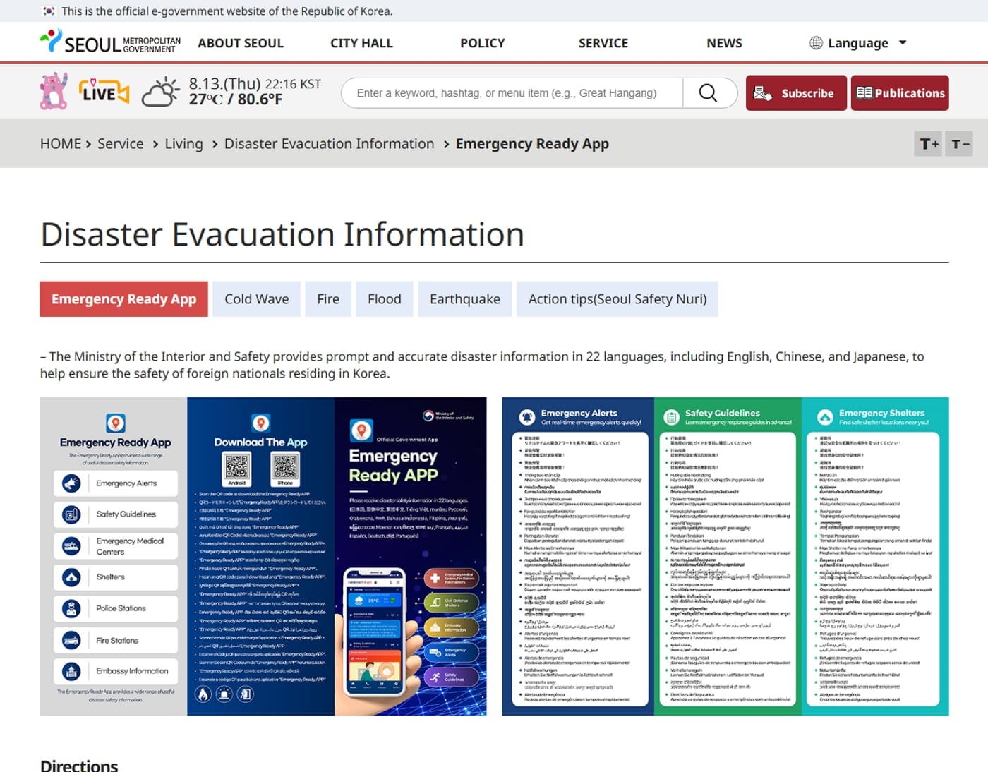The image size is (988, 772).
Task: Click the Emergency Alerts icon in app leaflet
Action: (x=71, y=483)
